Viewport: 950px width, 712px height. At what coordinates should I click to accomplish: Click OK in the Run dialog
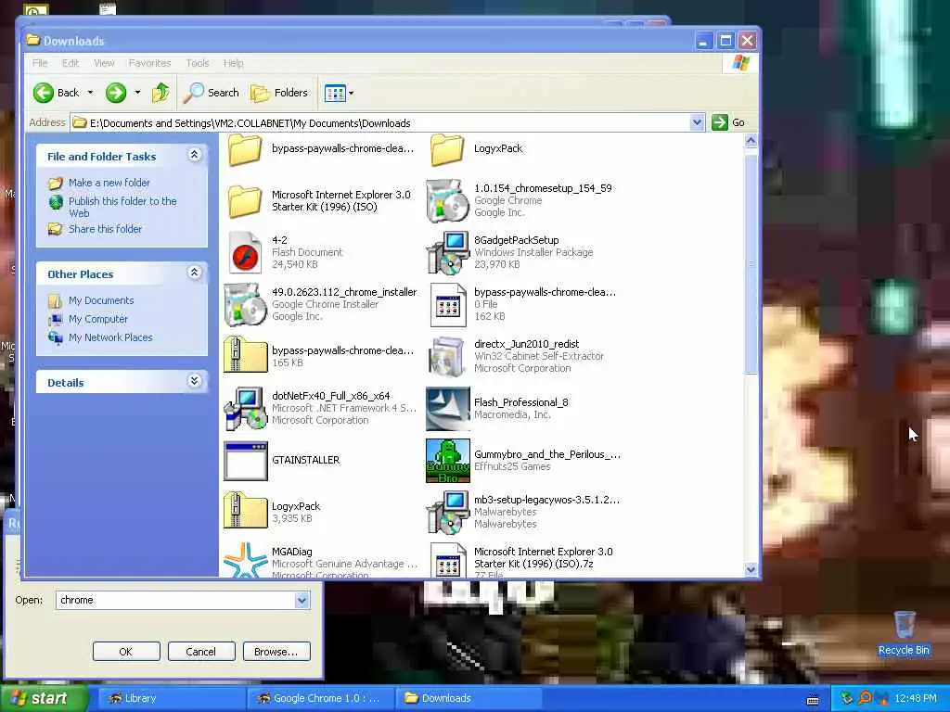pos(126,652)
